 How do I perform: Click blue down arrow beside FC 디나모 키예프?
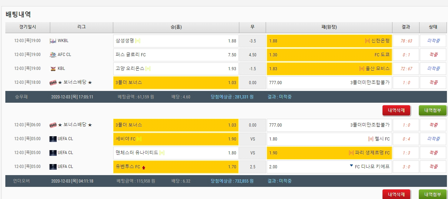tap(351, 166)
